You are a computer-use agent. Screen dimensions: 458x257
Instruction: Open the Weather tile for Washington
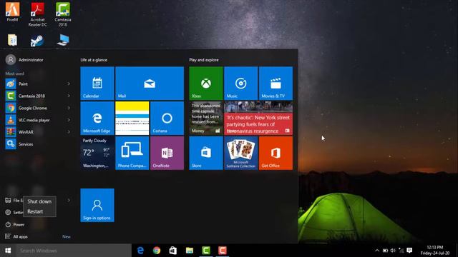coord(97,153)
